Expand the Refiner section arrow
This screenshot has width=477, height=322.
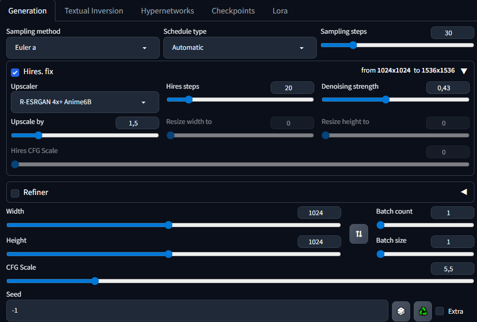464,192
